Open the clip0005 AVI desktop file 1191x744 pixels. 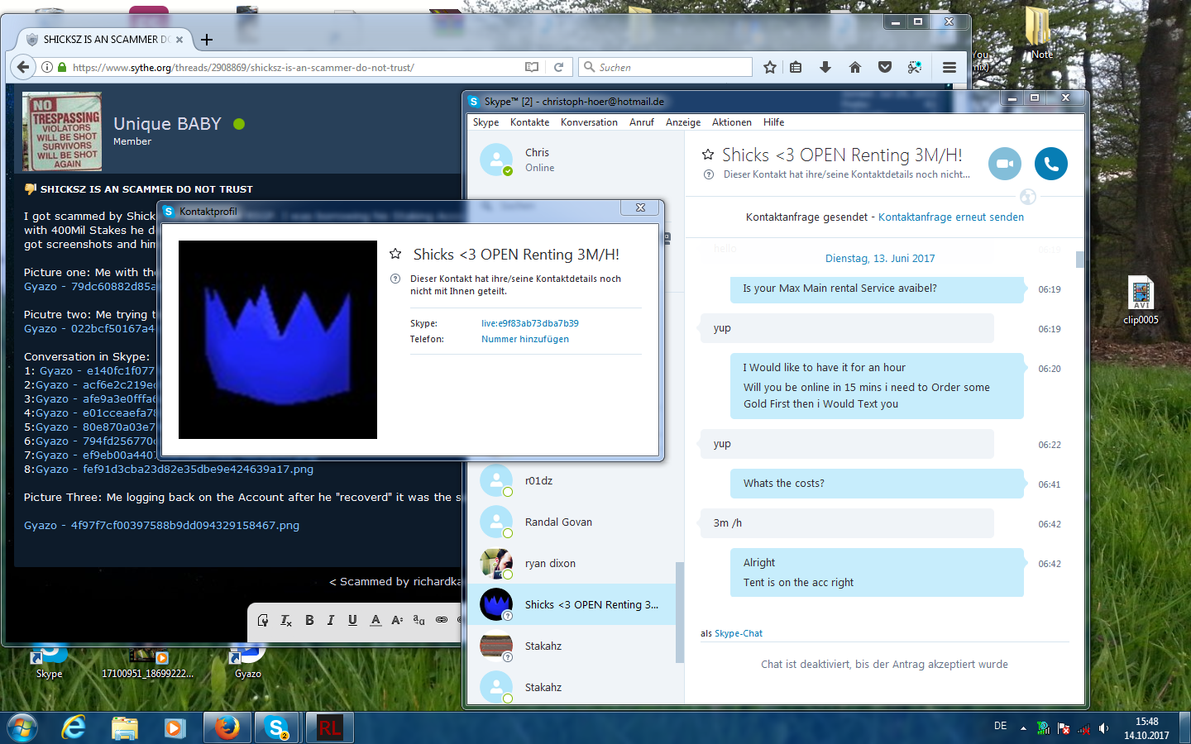point(1141,301)
